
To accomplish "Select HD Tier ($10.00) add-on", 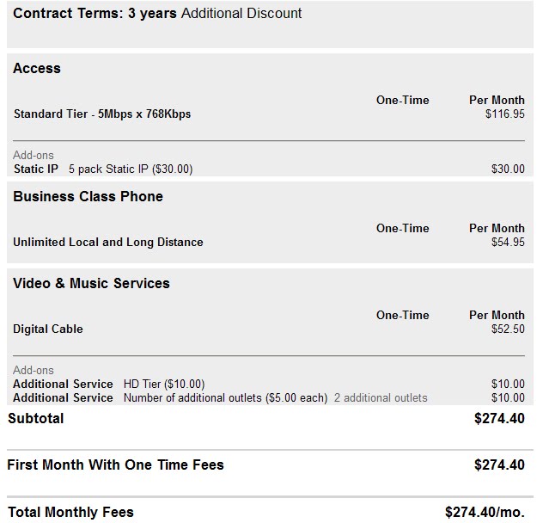I will pos(164,385).
